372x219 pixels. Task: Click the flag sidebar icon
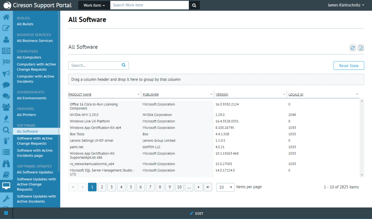click(x=6, y=62)
